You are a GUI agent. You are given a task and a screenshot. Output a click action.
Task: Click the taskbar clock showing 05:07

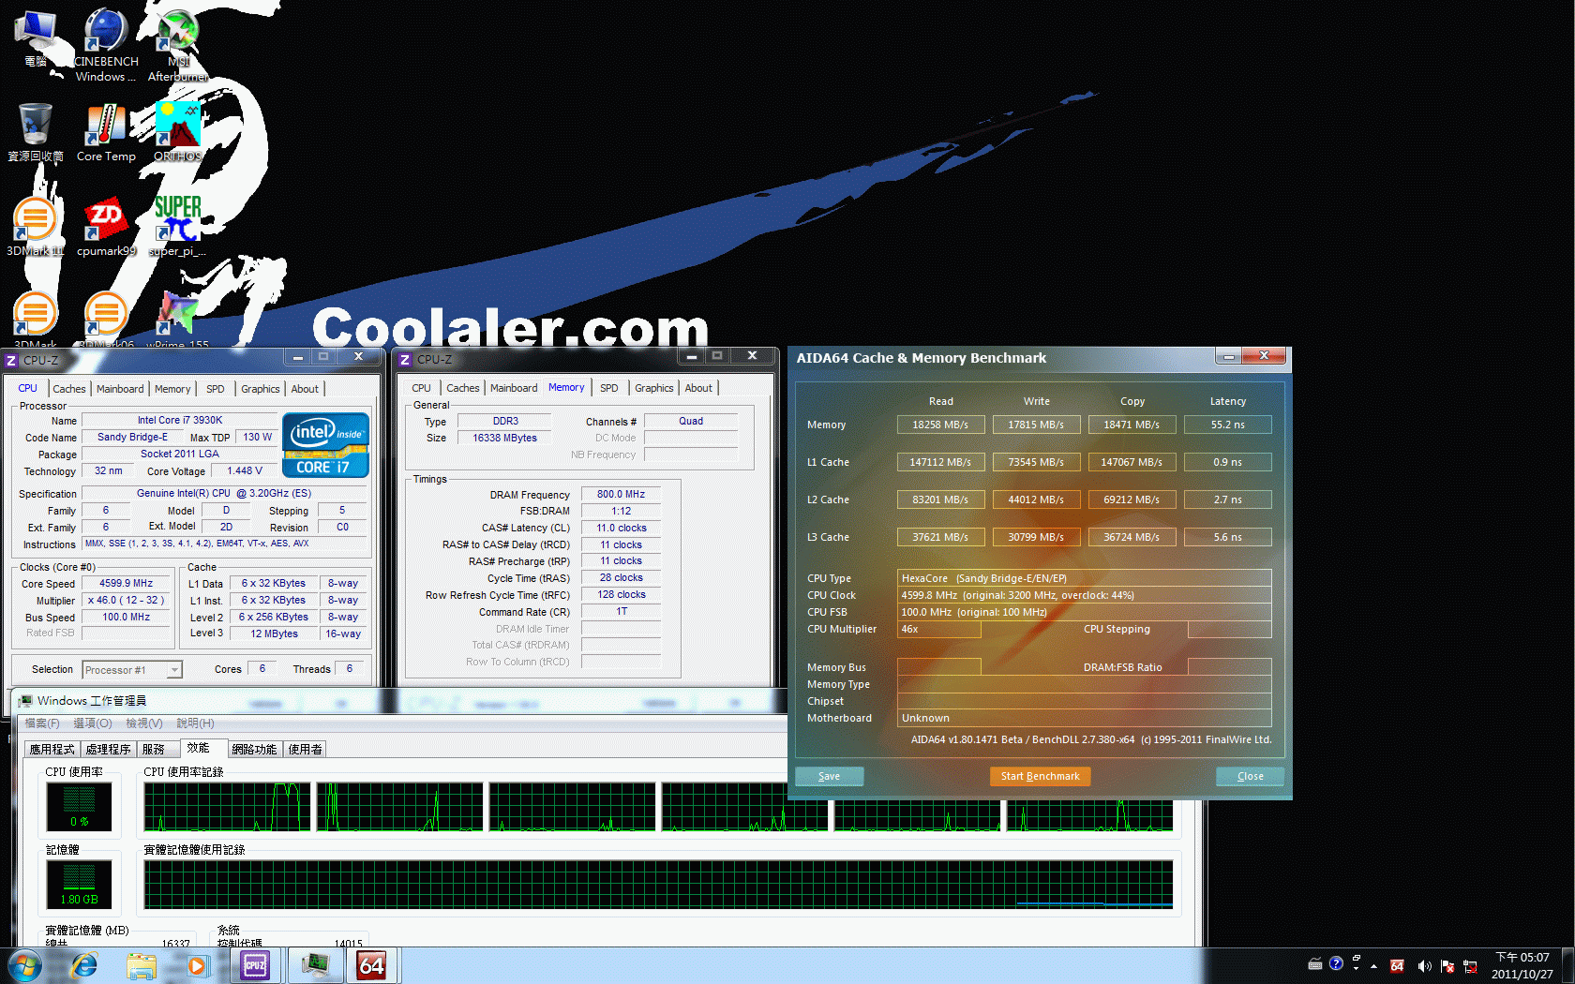[1522, 965]
